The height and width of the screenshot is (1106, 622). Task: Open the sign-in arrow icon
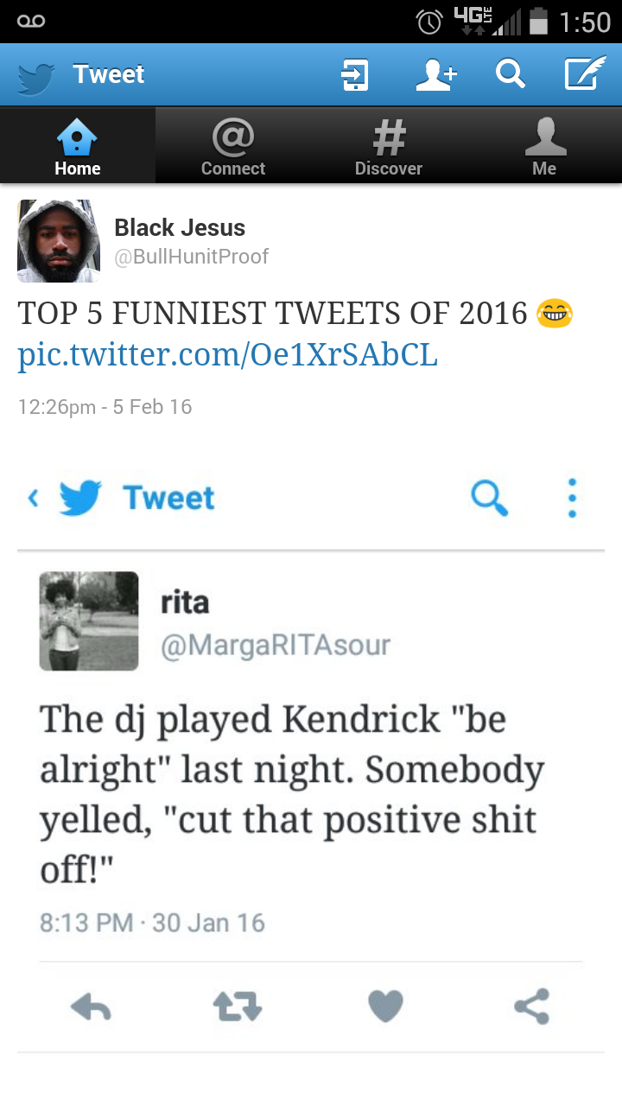(355, 75)
